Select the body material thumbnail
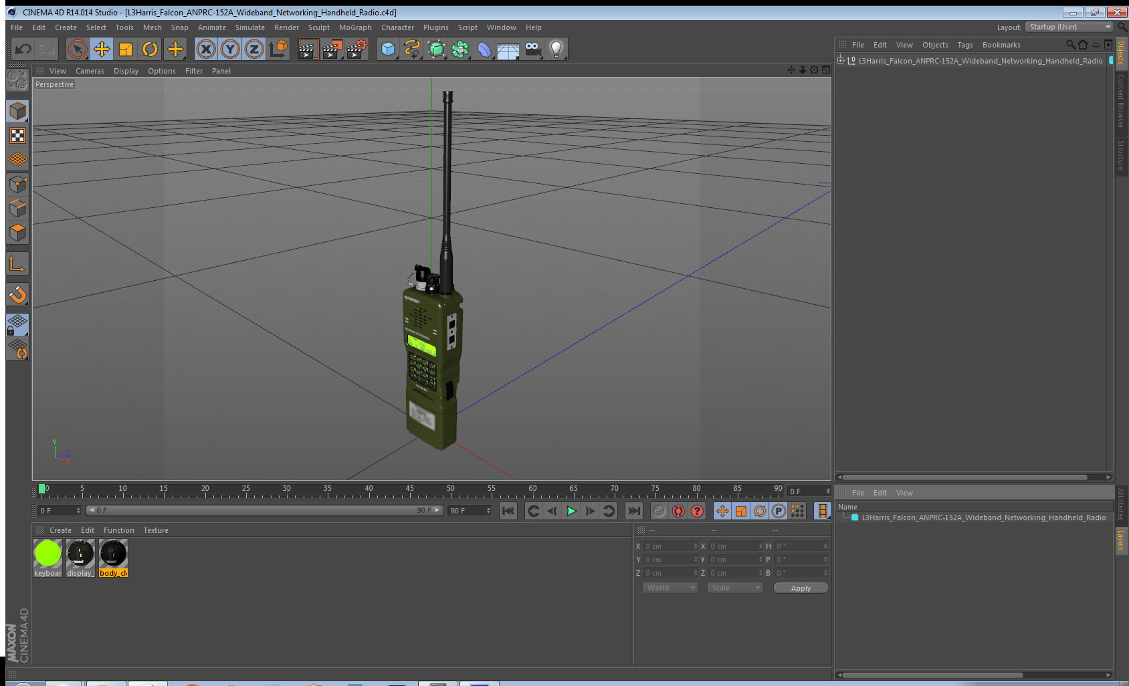 click(x=113, y=558)
